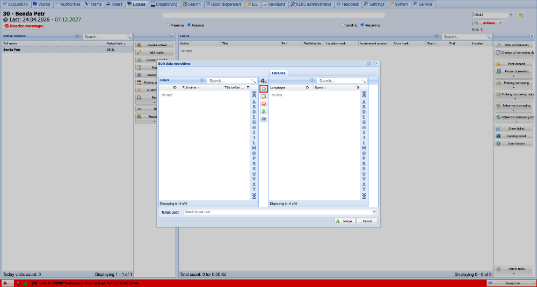Click the magnifier in the Active readers search box
The width and height of the screenshot is (537, 287).
pos(129,36)
